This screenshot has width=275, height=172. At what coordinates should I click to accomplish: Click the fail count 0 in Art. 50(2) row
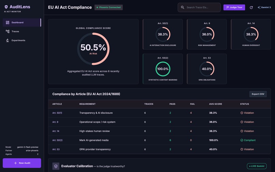click(x=191, y=140)
